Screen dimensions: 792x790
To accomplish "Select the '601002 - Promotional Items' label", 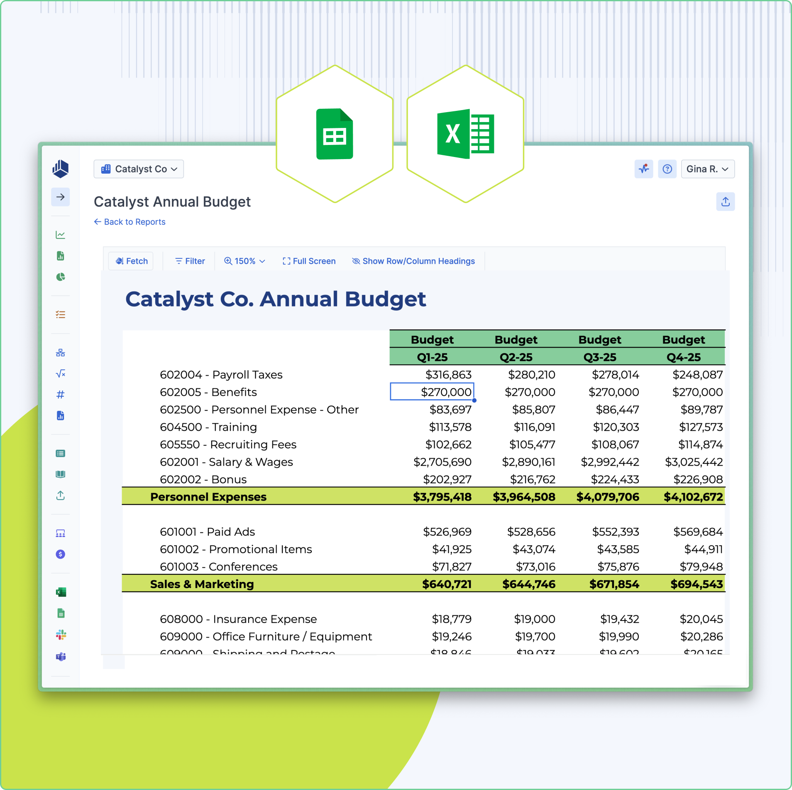I will 236,549.
